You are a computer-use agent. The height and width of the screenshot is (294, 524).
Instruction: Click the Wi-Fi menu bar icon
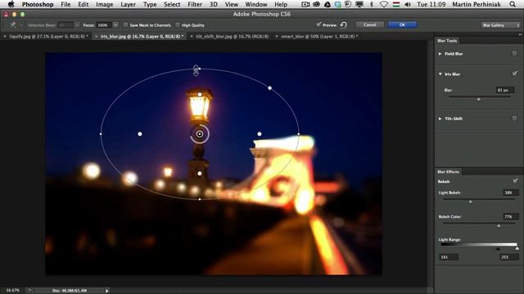[384, 4]
